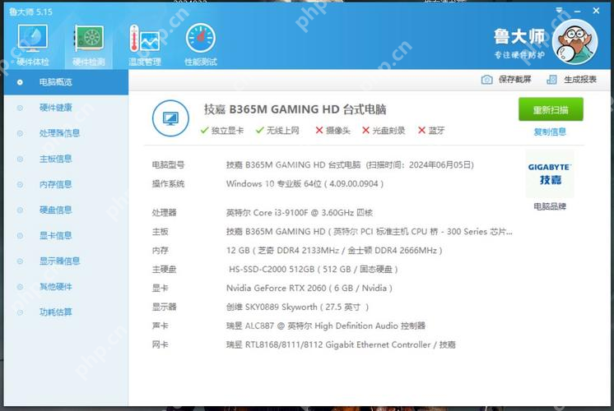
Task: Click 保存截屏 save screenshot text
Action: pos(514,80)
